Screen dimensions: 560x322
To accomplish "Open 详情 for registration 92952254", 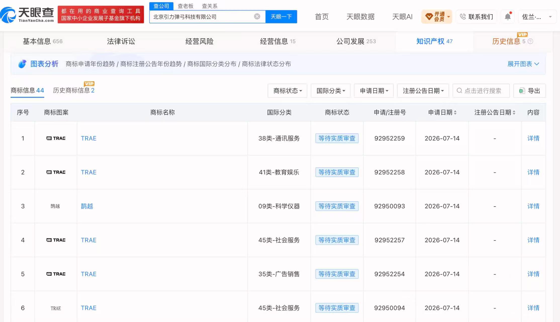I will [533, 274].
